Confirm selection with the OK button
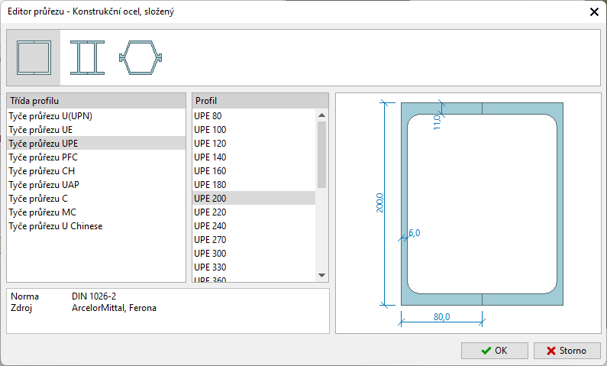Viewport: 607px width, 366px height. (x=494, y=351)
